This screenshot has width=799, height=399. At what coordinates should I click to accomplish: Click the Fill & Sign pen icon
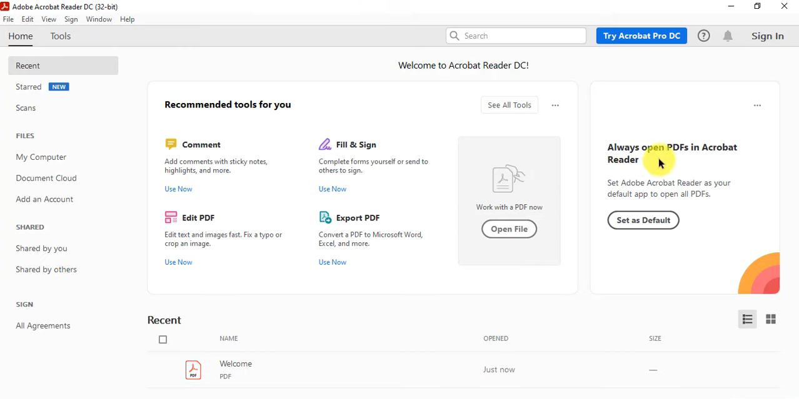(325, 144)
